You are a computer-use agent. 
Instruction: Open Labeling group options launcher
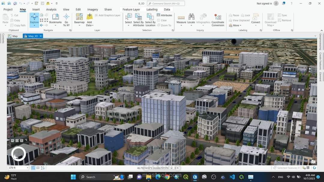point(261,30)
